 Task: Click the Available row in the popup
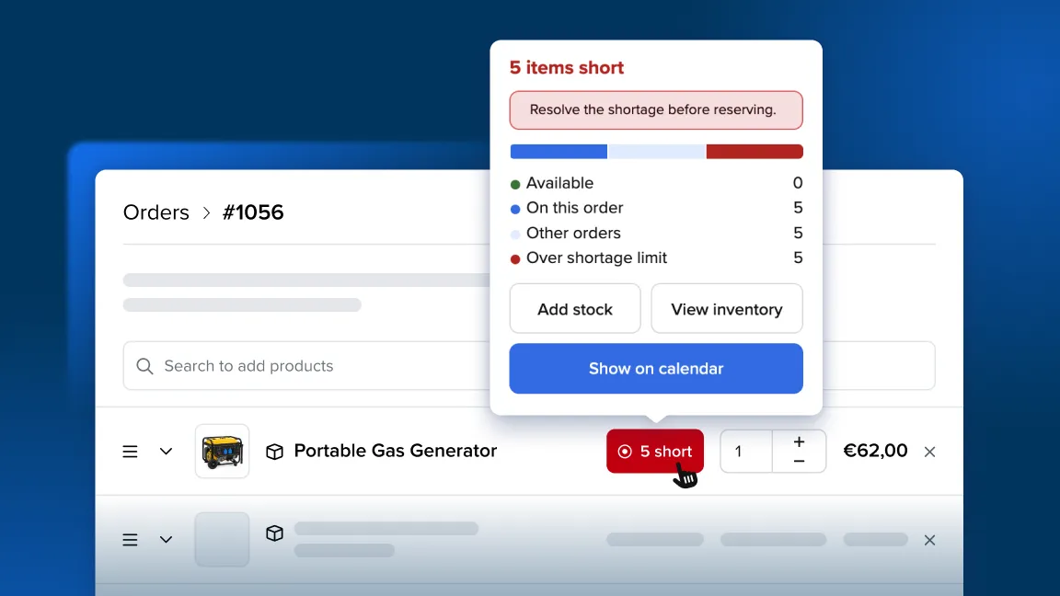(656, 183)
